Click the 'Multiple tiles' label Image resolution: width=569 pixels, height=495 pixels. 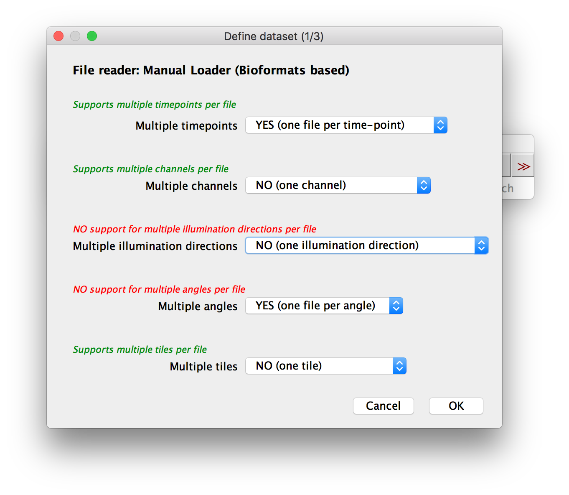pyautogui.click(x=203, y=367)
